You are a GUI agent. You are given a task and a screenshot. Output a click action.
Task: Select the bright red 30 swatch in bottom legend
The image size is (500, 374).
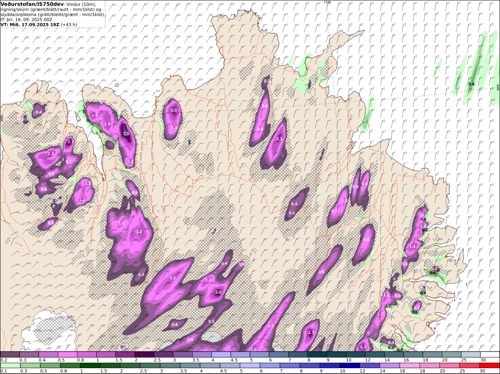pyautogui.click(x=490, y=365)
